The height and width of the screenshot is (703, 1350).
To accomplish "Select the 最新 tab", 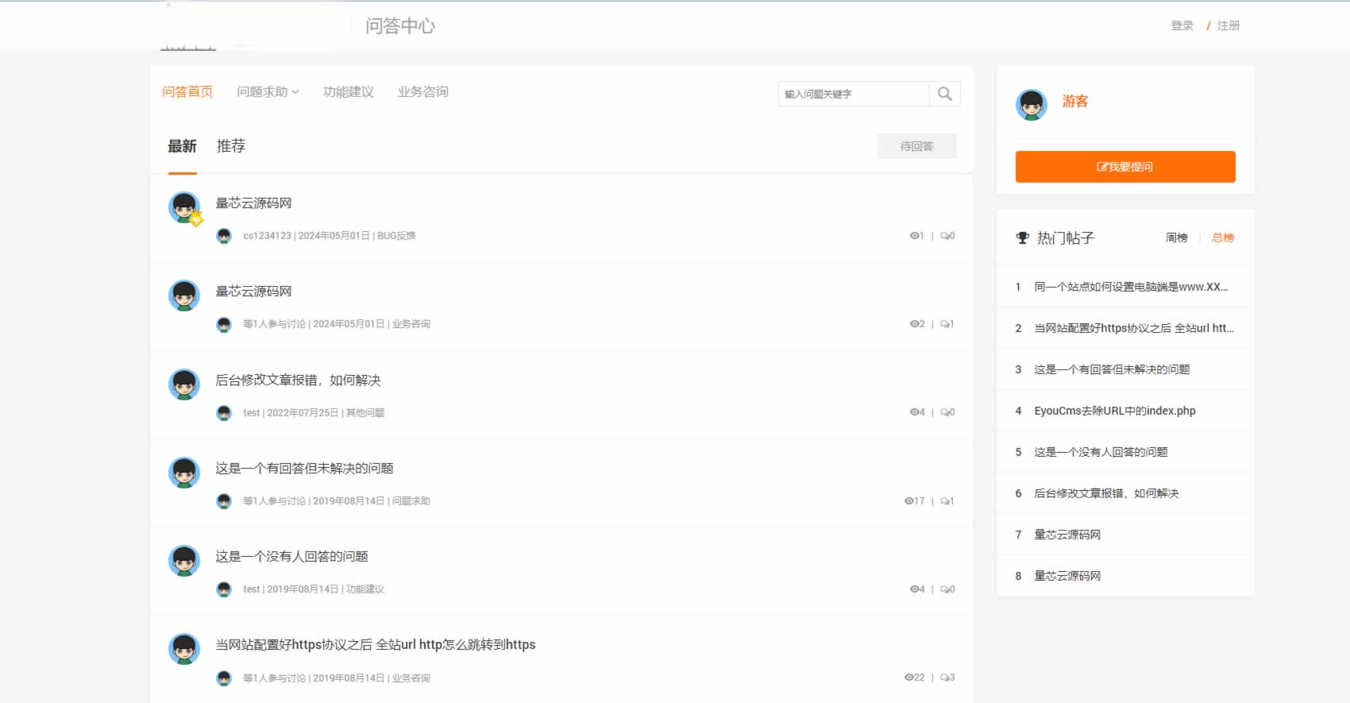I will click(x=182, y=146).
